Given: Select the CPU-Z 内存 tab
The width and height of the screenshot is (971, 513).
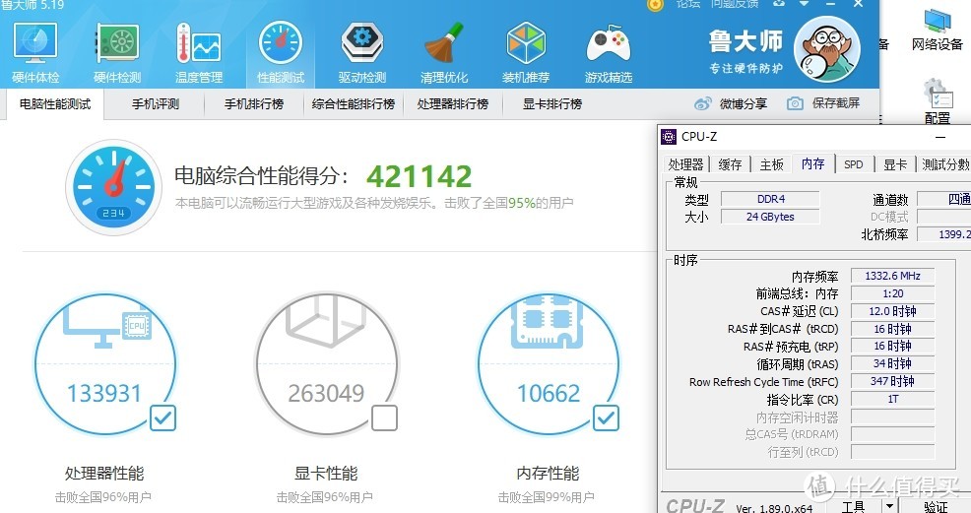Looking at the screenshot, I should tap(813, 163).
